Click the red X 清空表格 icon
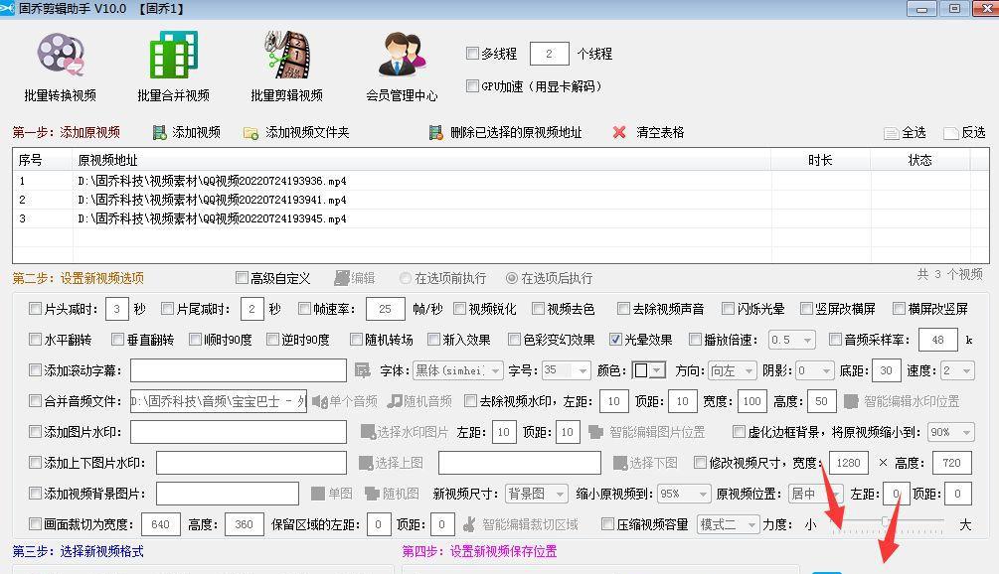Viewport: 999px width, 574px height. pyautogui.click(x=619, y=132)
